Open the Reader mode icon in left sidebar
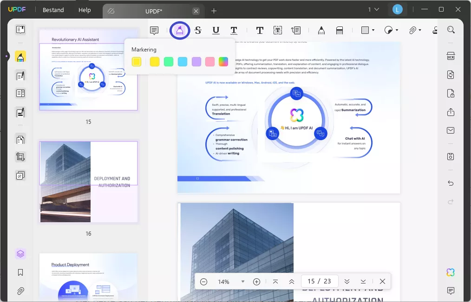 [x=20, y=29]
